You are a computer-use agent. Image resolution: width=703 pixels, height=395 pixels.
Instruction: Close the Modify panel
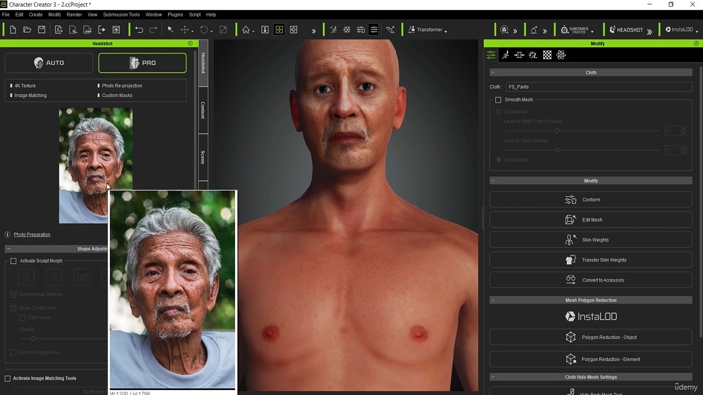pyautogui.click(x=696, y=43)
